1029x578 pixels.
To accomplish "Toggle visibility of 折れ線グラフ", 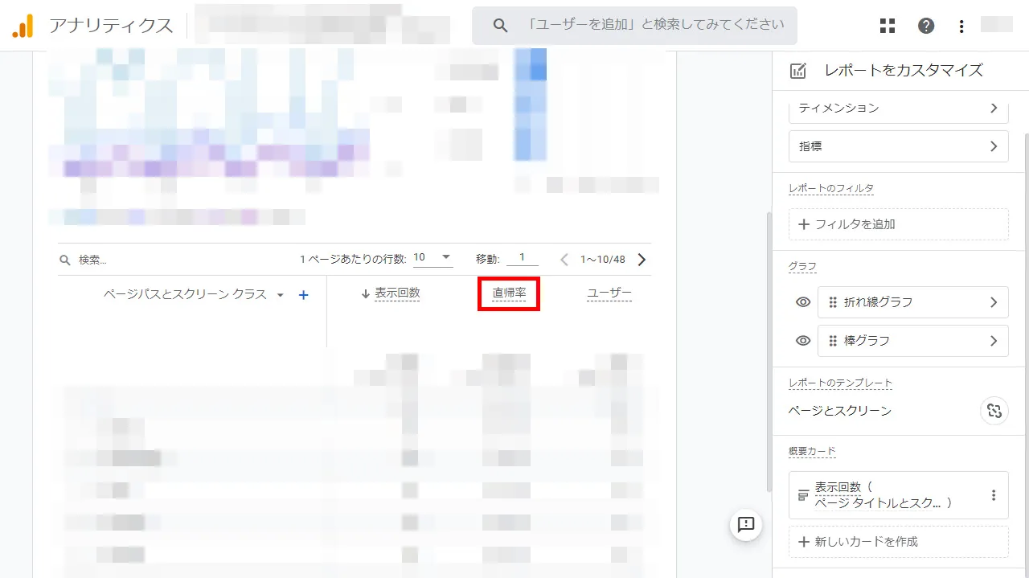I will click(x=802, y=302).
